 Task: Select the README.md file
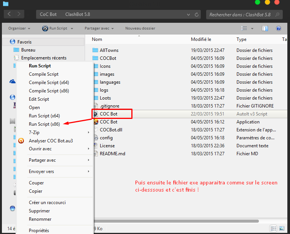point(112,154)
